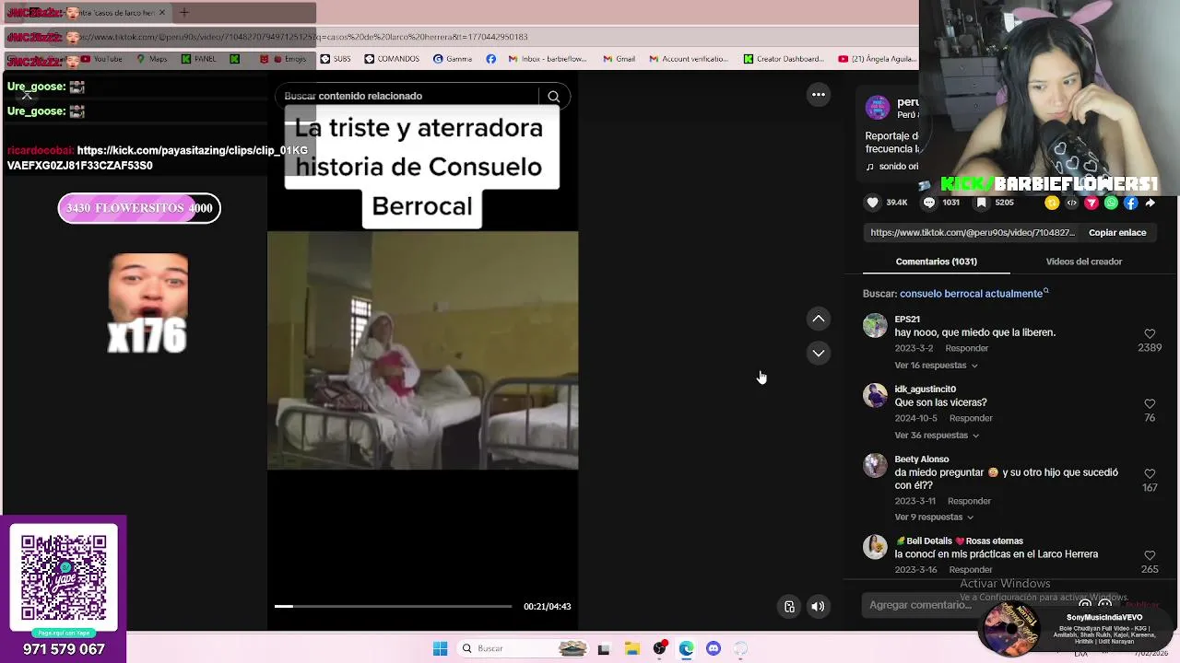Open Task View from the taskbar
This screenshot has width=1180, height=663.
(604, 648)
